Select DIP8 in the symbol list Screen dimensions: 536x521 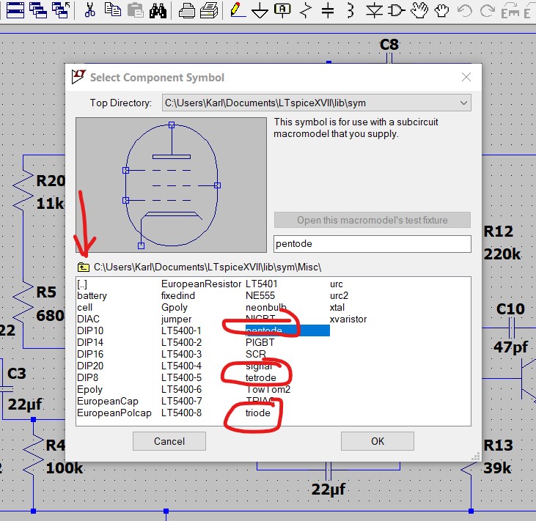click(87, 377)
